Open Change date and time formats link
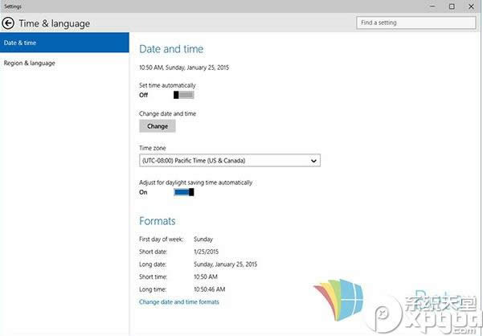 click(178, 302)
